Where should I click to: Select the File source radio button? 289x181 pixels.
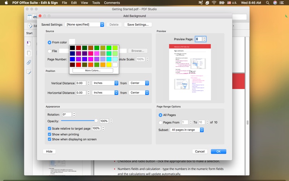49,51
